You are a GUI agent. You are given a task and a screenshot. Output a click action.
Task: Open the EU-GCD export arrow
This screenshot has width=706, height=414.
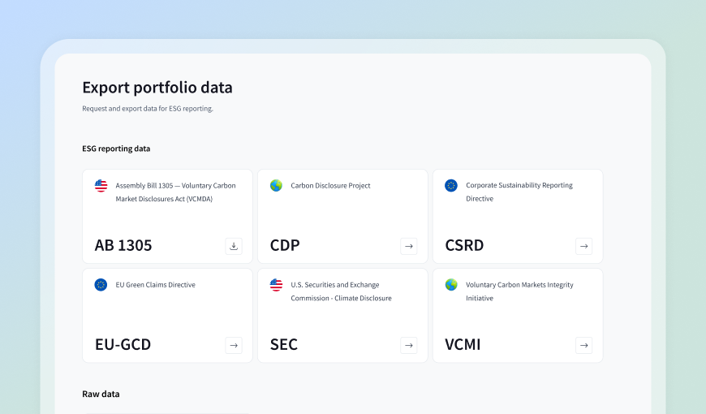coord(234,345)
